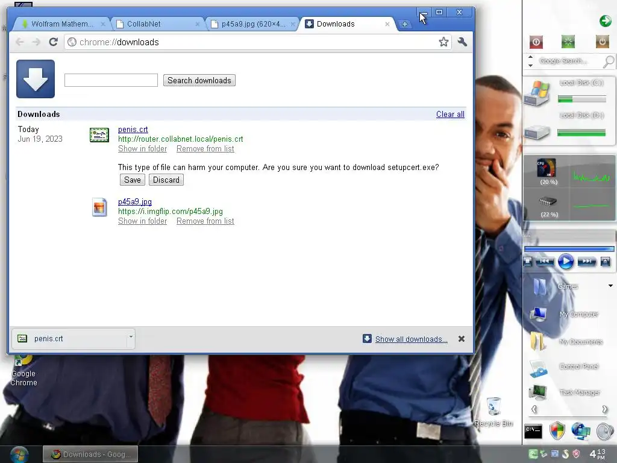Play media in the sidebar player
Image resolution: width=617 pixels, height=463 pixels.
(x=565, y=262)
